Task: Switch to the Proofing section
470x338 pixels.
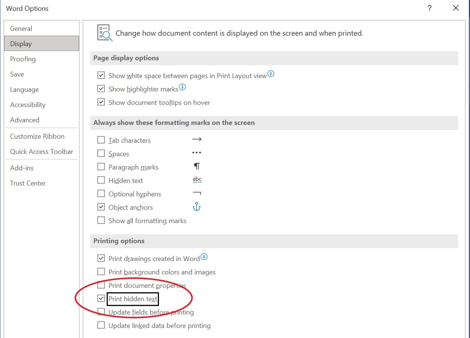Action: click(23, 59)
